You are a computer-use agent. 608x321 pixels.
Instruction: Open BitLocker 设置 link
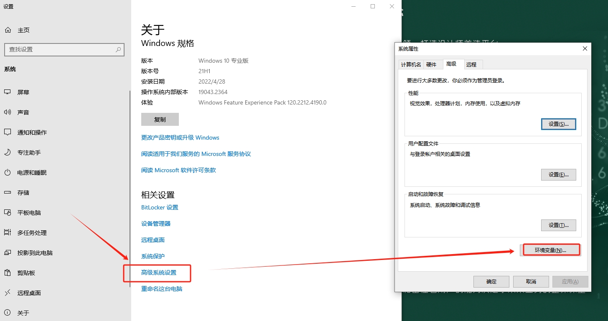[x=159, y=207]
